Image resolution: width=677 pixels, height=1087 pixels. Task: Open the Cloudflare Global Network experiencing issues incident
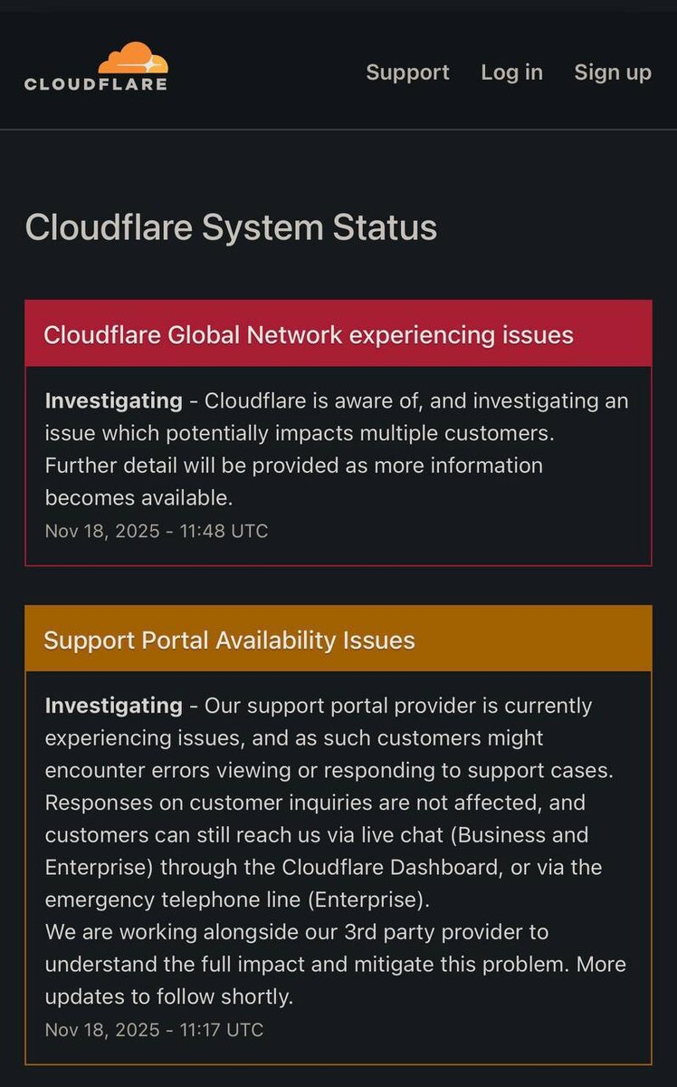pos(309,334)
